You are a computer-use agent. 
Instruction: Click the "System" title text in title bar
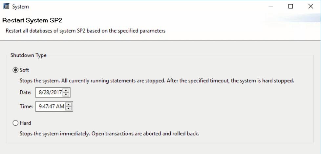(x=20, y=7)
